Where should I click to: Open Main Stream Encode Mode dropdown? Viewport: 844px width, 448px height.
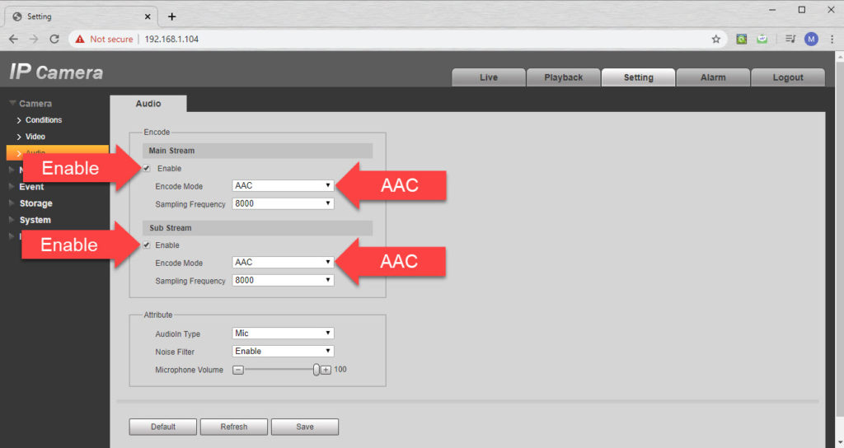[283, 186]
